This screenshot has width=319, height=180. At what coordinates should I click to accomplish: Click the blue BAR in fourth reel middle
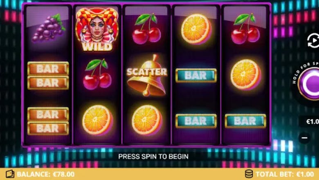click(x=196, y=75)
